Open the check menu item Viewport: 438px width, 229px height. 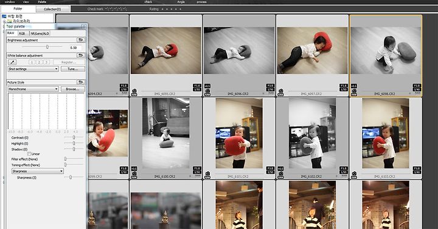pyautogui.click(x=148, y=2)
